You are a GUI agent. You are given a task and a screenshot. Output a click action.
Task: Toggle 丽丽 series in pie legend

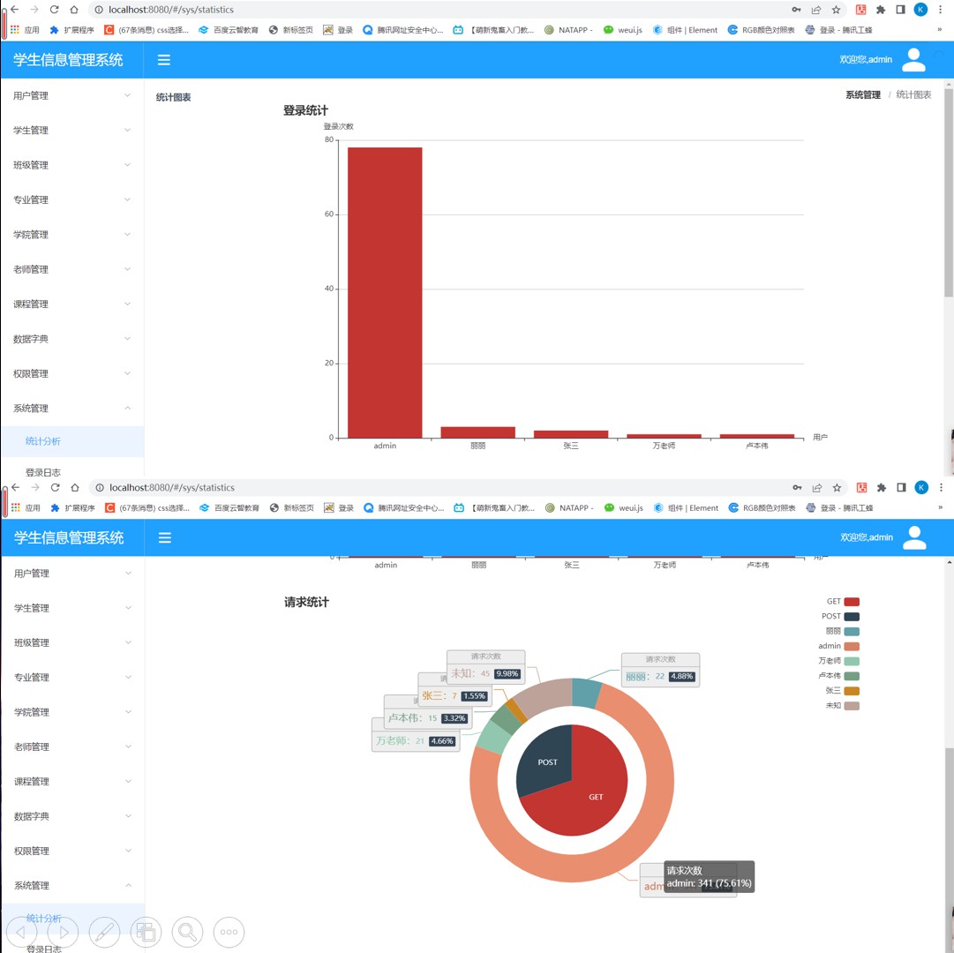click(843, 631)
